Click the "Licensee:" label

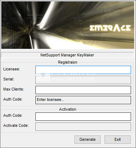11,69
